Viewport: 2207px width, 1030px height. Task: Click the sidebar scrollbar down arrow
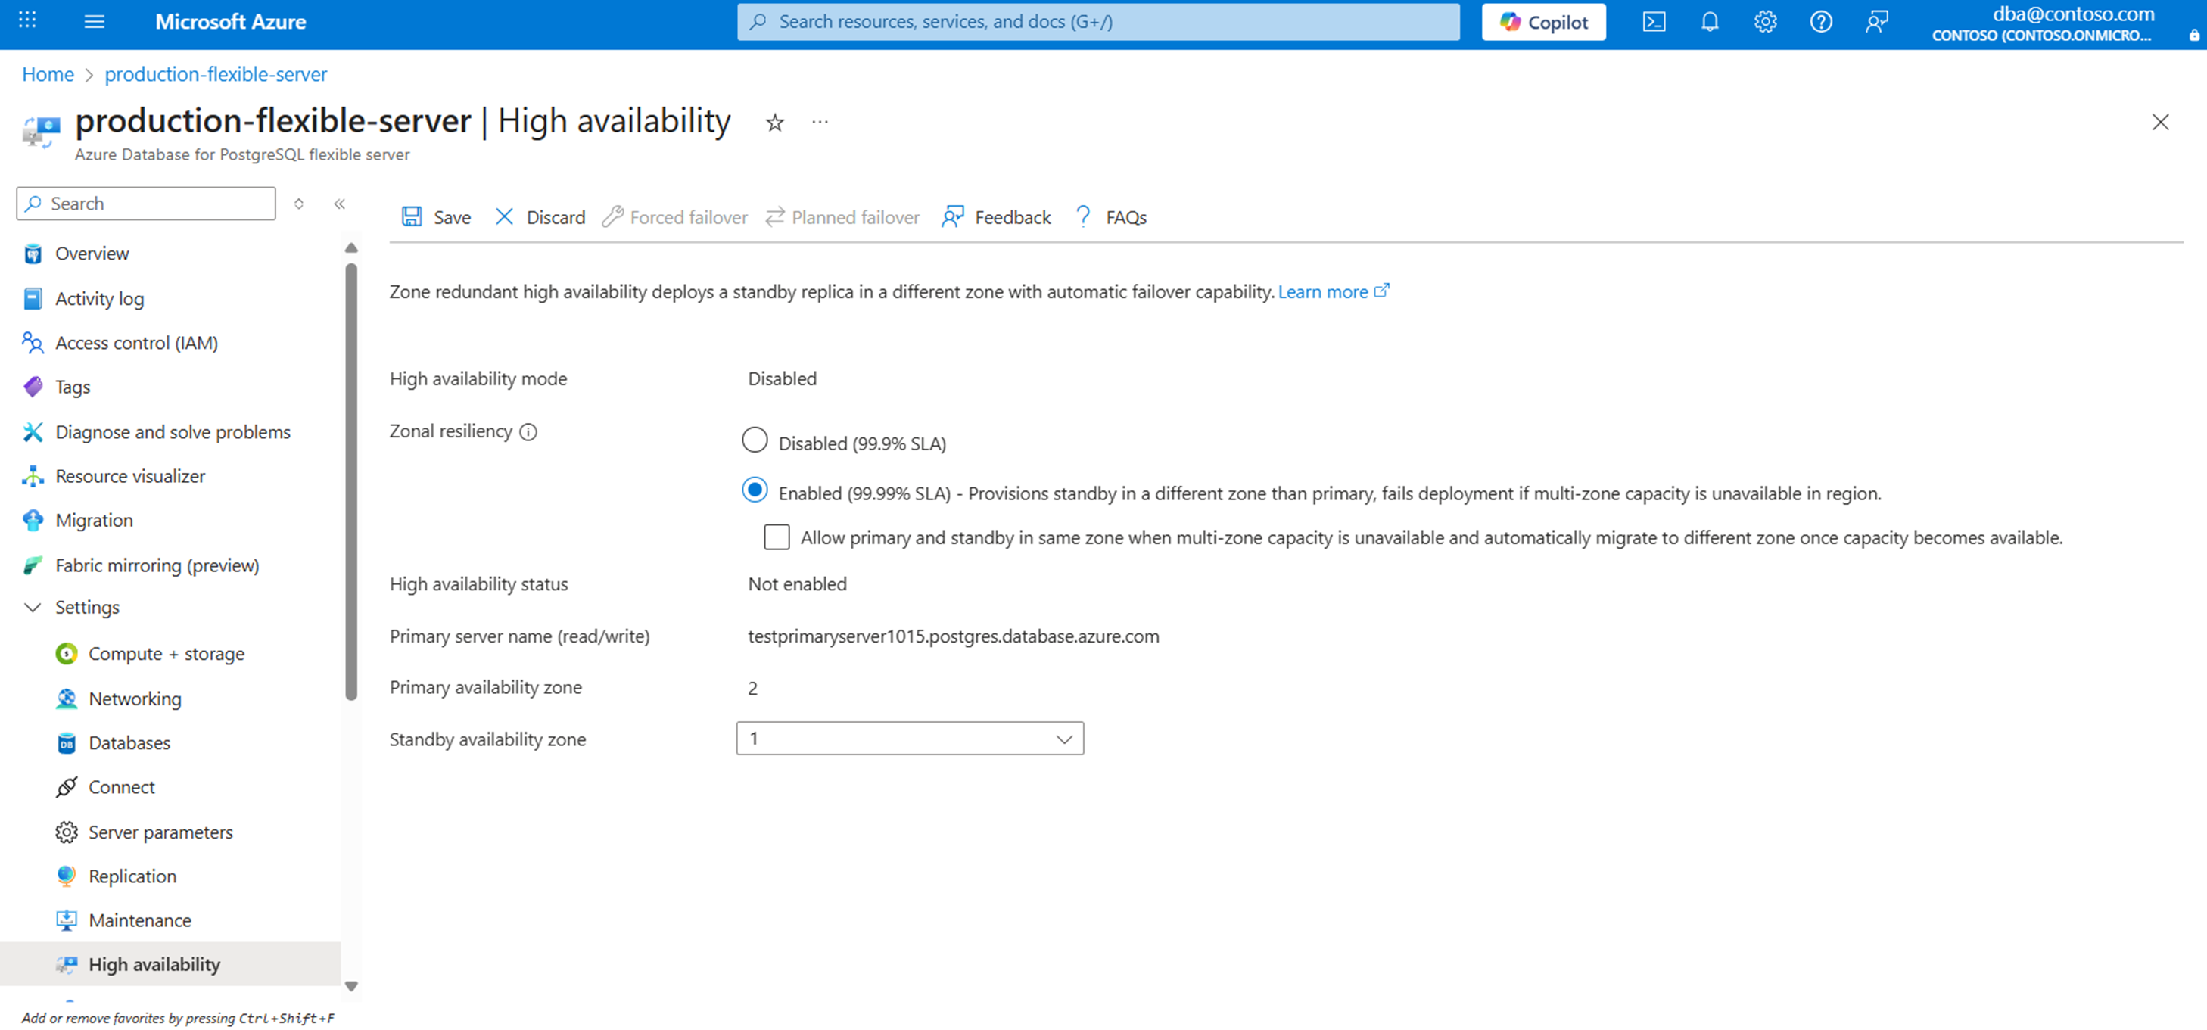[x=350, y=986]
